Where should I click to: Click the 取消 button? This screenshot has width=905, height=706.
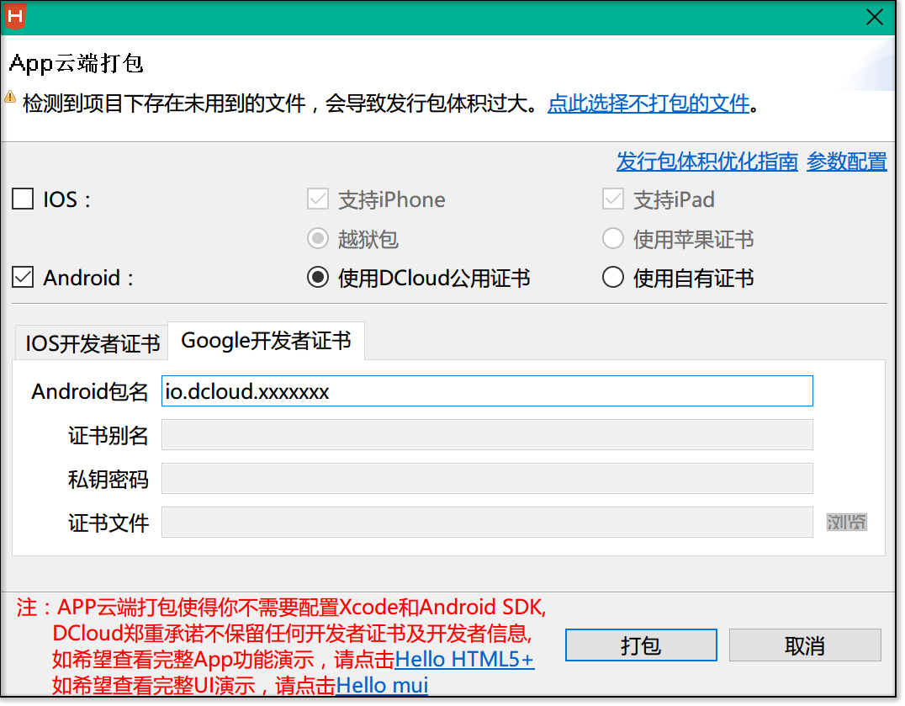[805, 645]
